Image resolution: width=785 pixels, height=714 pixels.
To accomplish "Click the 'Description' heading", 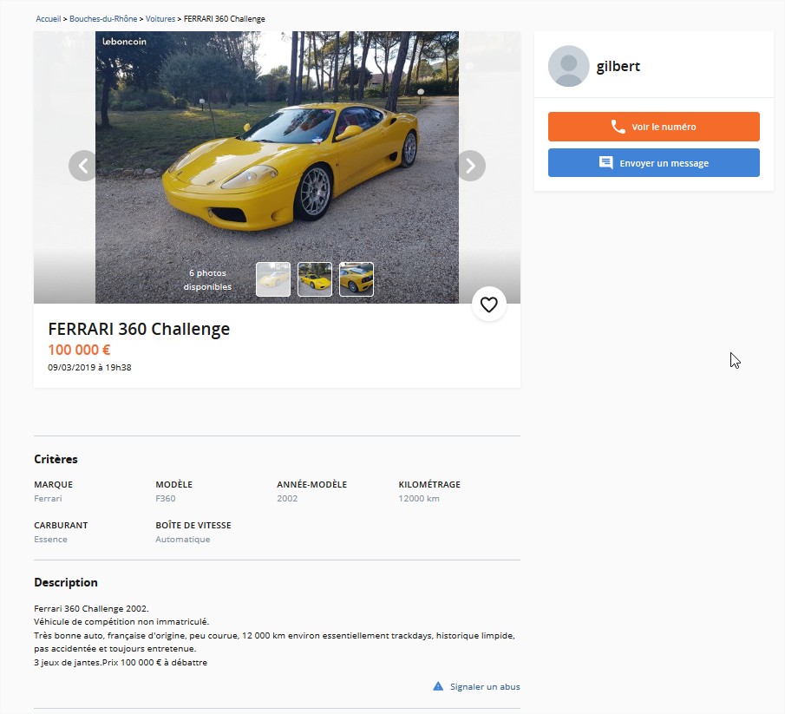I will tap(66, 582).
